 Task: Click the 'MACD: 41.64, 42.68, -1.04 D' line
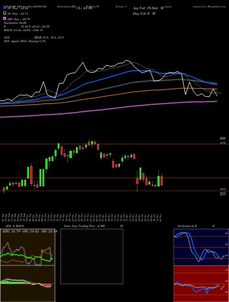click(23, 30)
